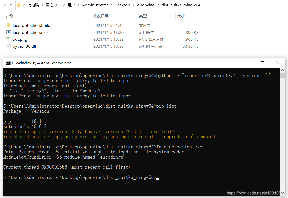Open the recent locations dropdown arrow
Image resolution: width=288 pixels, height=198 pixels.
pos(5,5)
